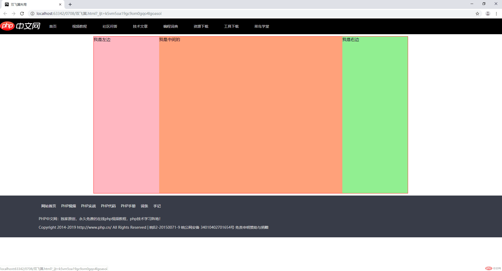
Task: Open site information icon in address bar
Action: pyautogui.click(x=32, y=14)
